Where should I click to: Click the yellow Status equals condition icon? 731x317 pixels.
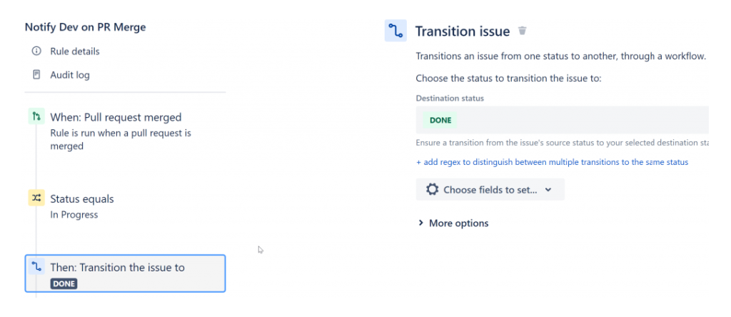[36, 198]
